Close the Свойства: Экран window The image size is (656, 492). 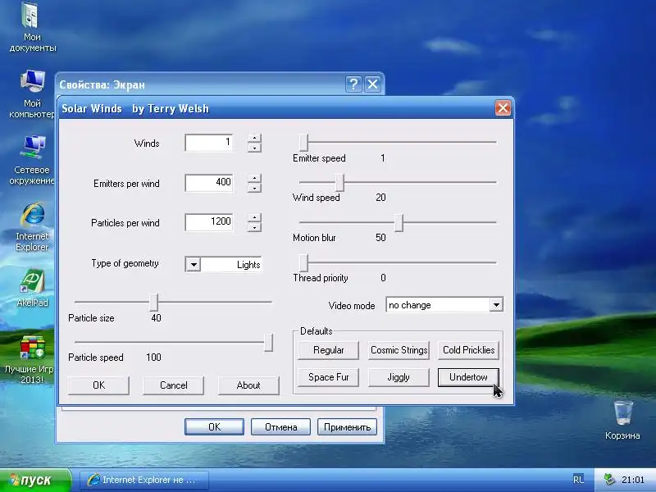point(372,84)
